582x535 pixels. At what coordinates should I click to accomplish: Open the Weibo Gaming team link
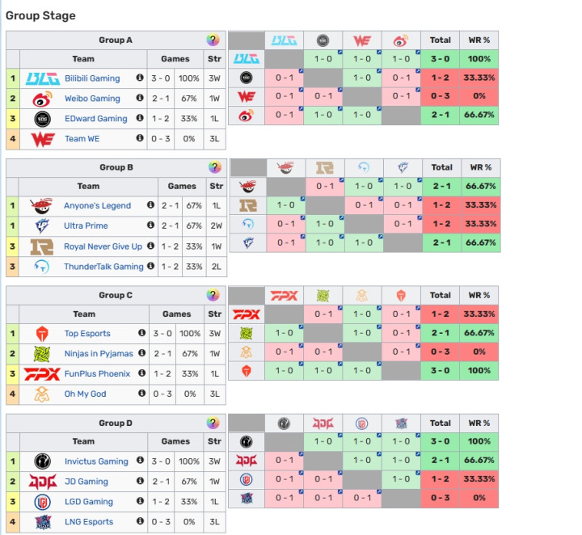[92, 99]
